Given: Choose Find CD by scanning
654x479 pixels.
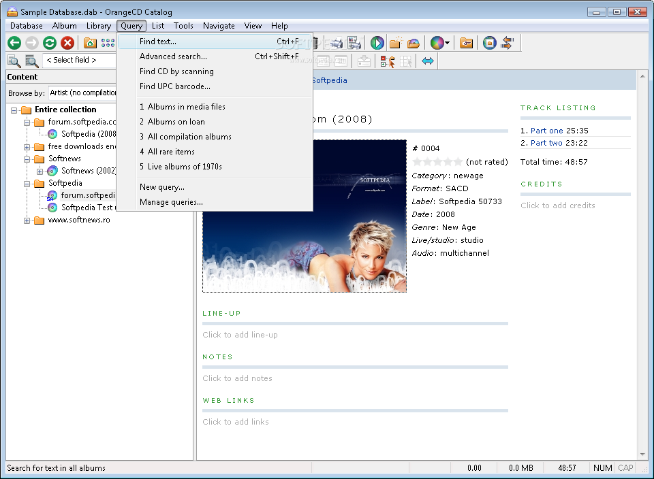Looking at the screenshot, I should pos(215,71).
